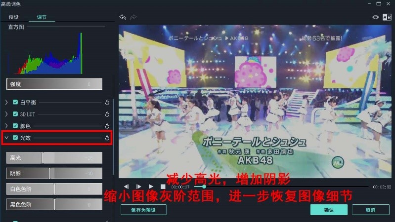The height and width of the screenshot is (222, 395).
Task: Toggle the eye preview visibility icon
Action: click(375, 17)
